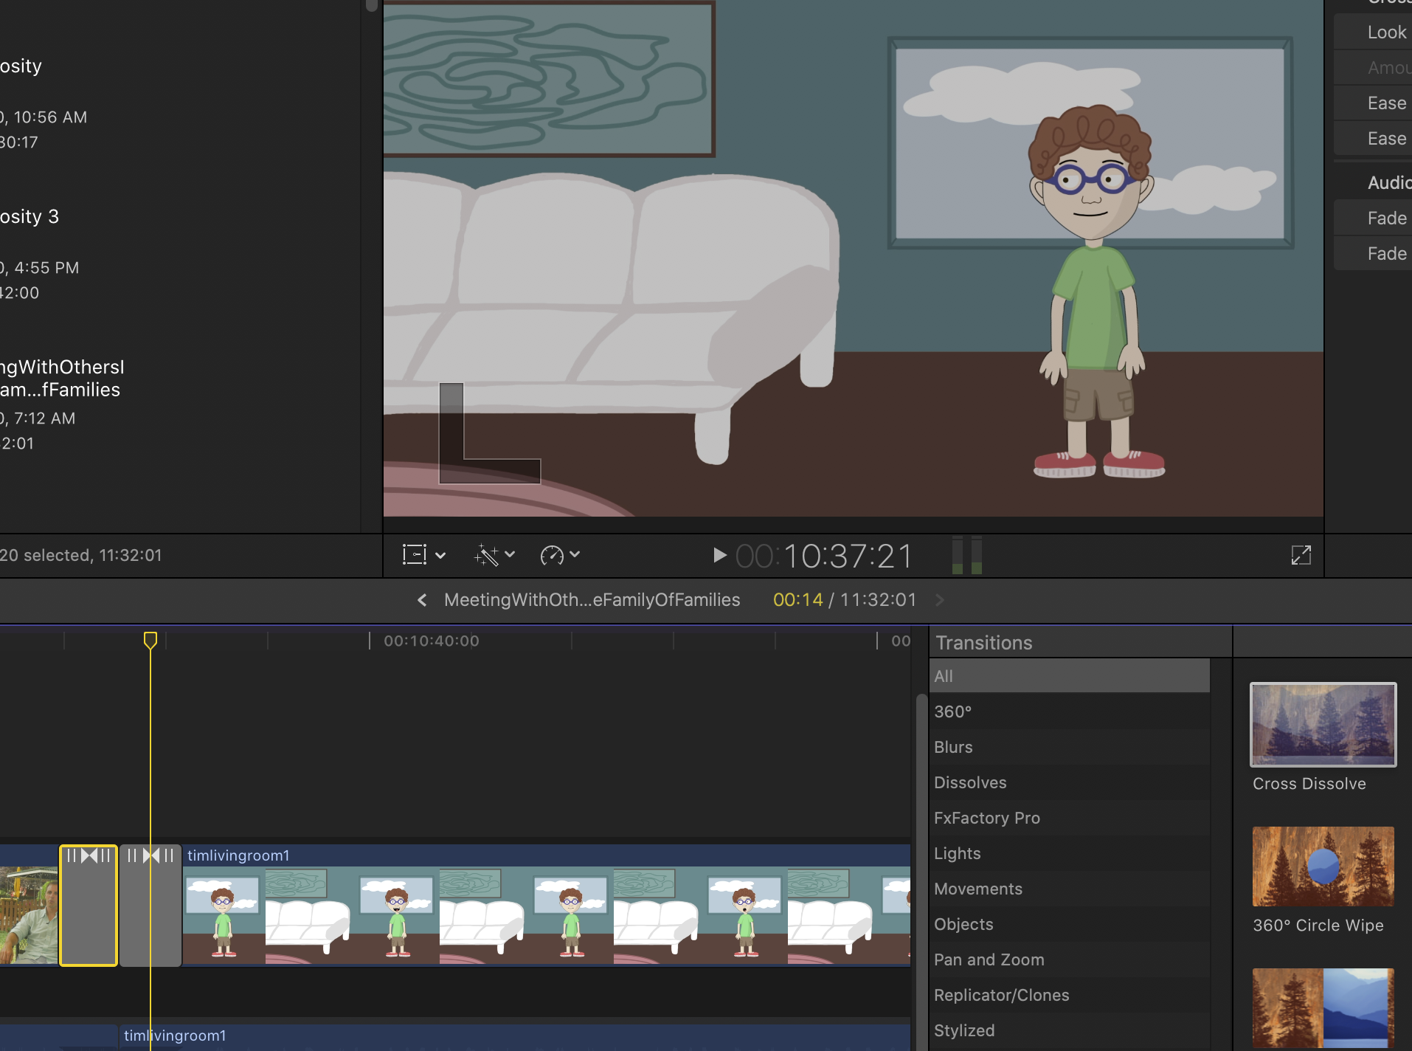The image size is (1412, 1051).
Task: Open the retiming speed gauge menu
Action: [x=551, y=555]
